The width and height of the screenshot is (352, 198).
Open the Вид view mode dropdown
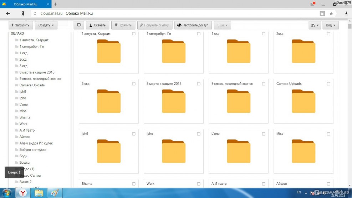[x=331, y=25]
